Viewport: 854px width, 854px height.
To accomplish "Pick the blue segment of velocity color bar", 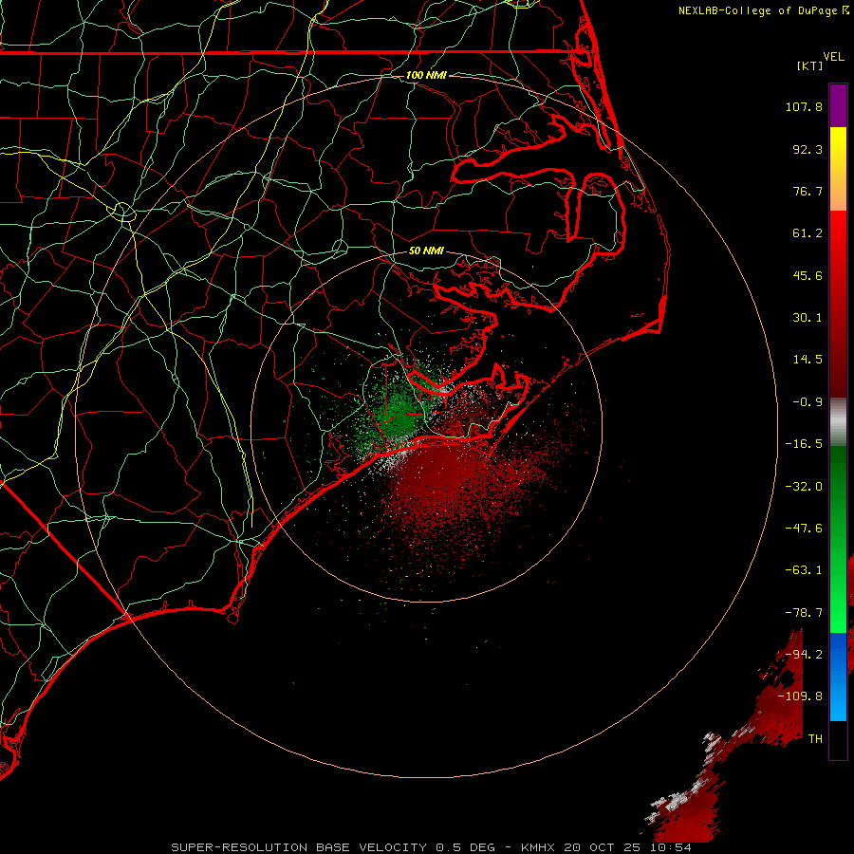I will (x=838, y=677).
